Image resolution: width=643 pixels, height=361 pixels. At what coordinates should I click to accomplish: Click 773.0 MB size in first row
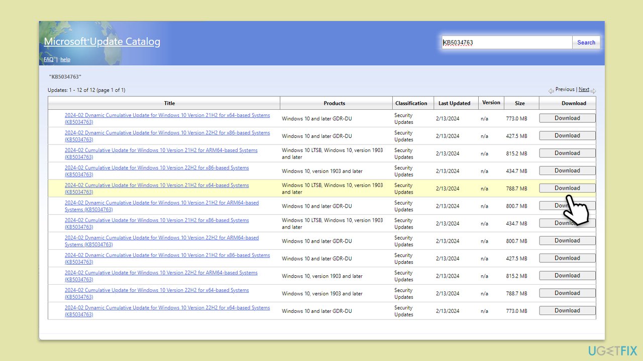click(x=516, y=119)
